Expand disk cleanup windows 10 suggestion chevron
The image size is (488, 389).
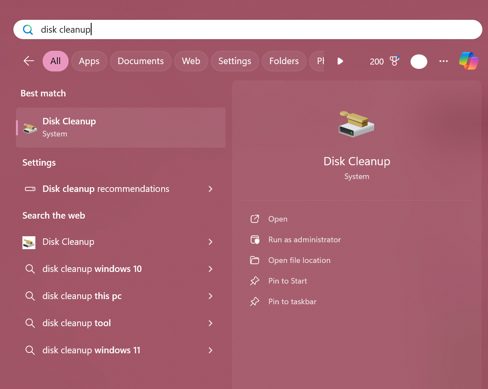210,269
